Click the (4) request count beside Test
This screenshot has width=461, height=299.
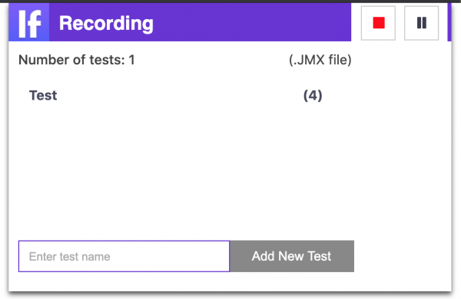[x=313, y=96]
